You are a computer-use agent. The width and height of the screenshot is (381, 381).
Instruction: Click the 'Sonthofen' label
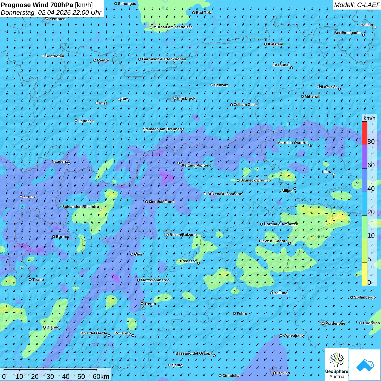tap(55, 56)
